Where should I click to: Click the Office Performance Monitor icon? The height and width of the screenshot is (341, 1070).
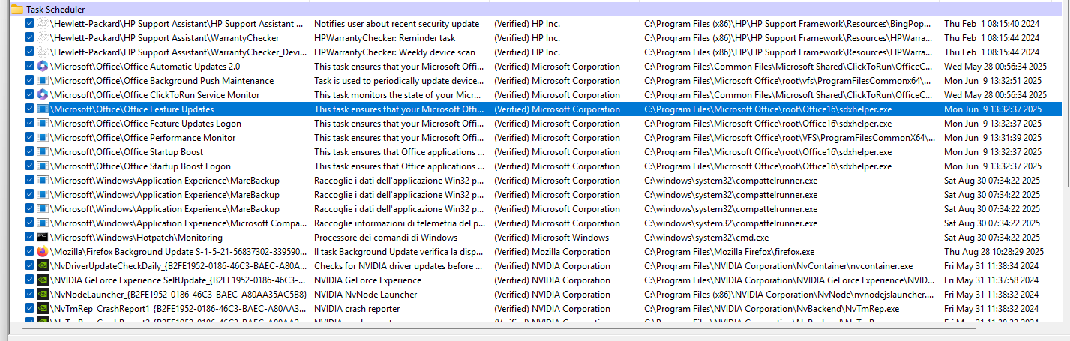click(x=43, y=138)
